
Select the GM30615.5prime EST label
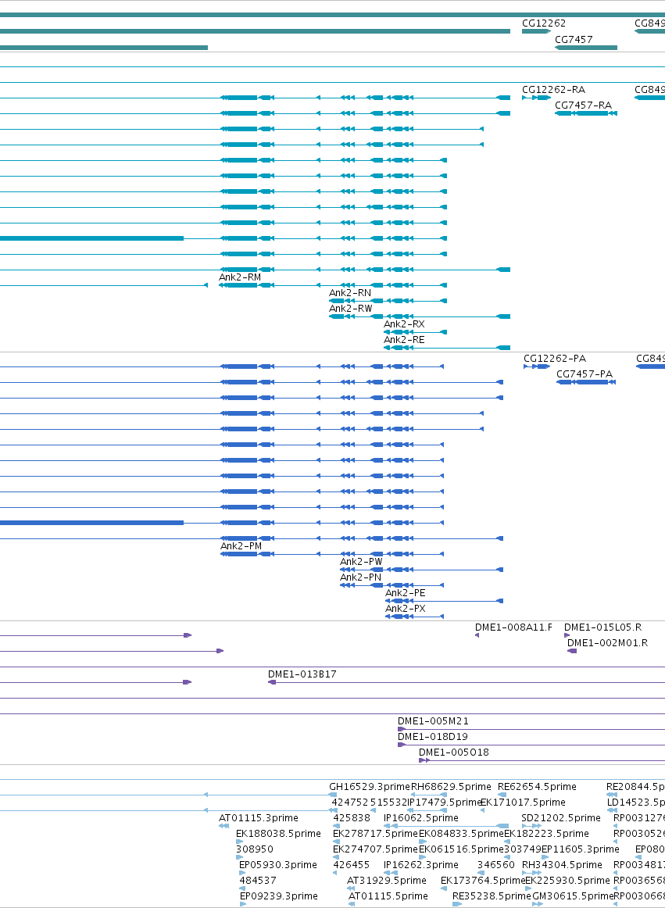572,895
